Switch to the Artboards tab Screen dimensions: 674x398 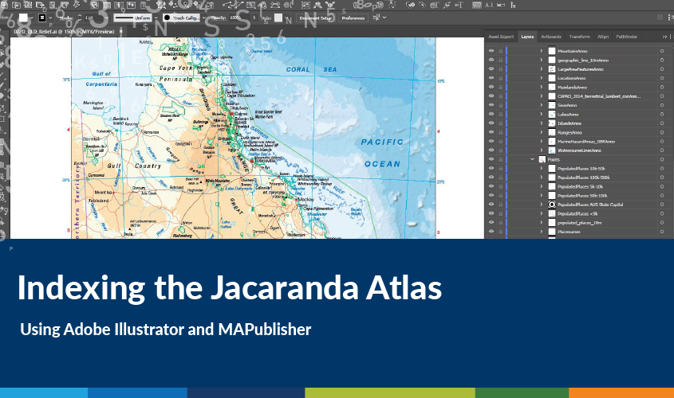pos(551,37)
